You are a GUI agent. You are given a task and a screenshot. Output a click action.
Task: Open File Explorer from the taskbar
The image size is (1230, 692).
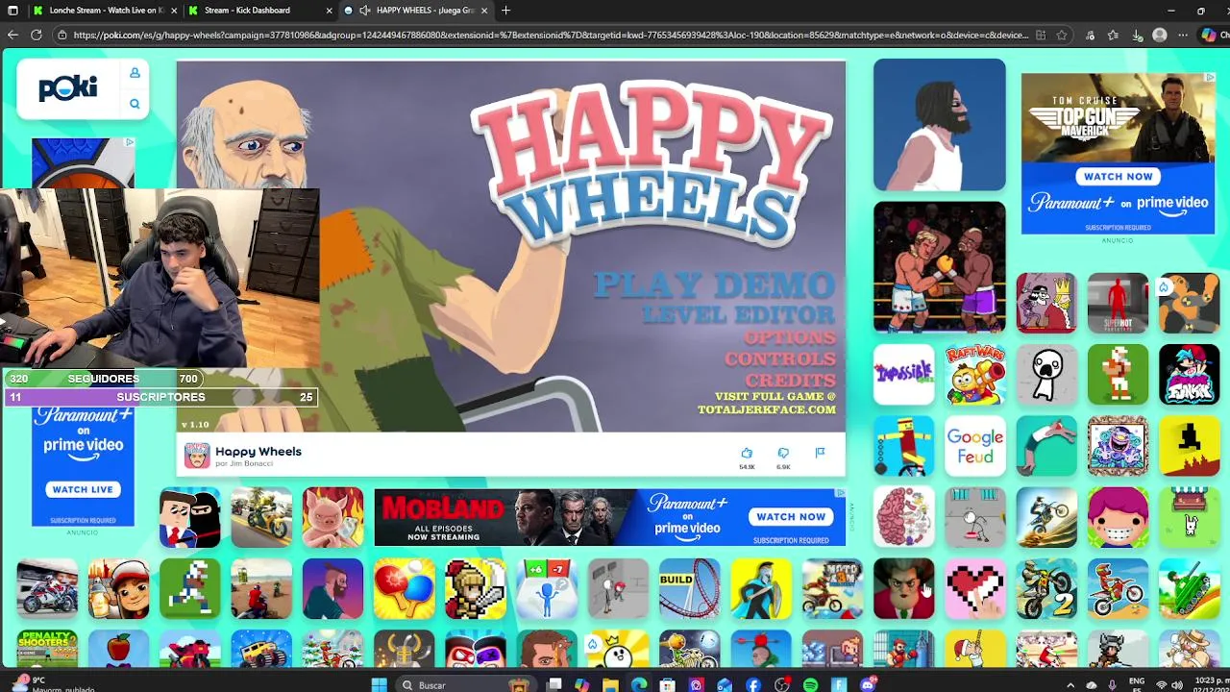[610, 684]
